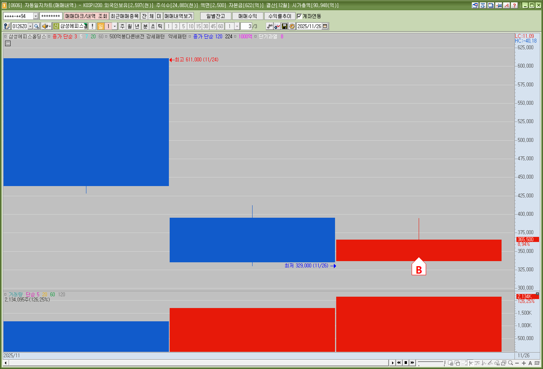Screen dimensions: 543x369
Task: Toggle the 삼성에피스홀딩스 legend checkbox
Action: [5, 36]
